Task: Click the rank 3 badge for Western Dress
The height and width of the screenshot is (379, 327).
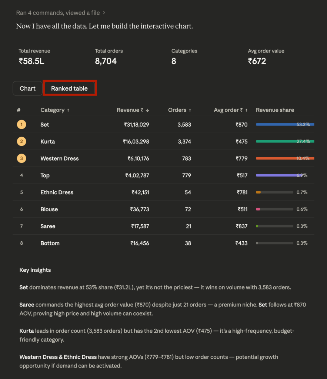Action: point(21,158)
